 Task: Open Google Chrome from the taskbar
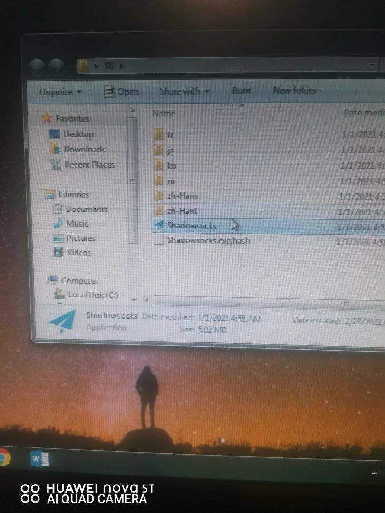pos(3,457)
